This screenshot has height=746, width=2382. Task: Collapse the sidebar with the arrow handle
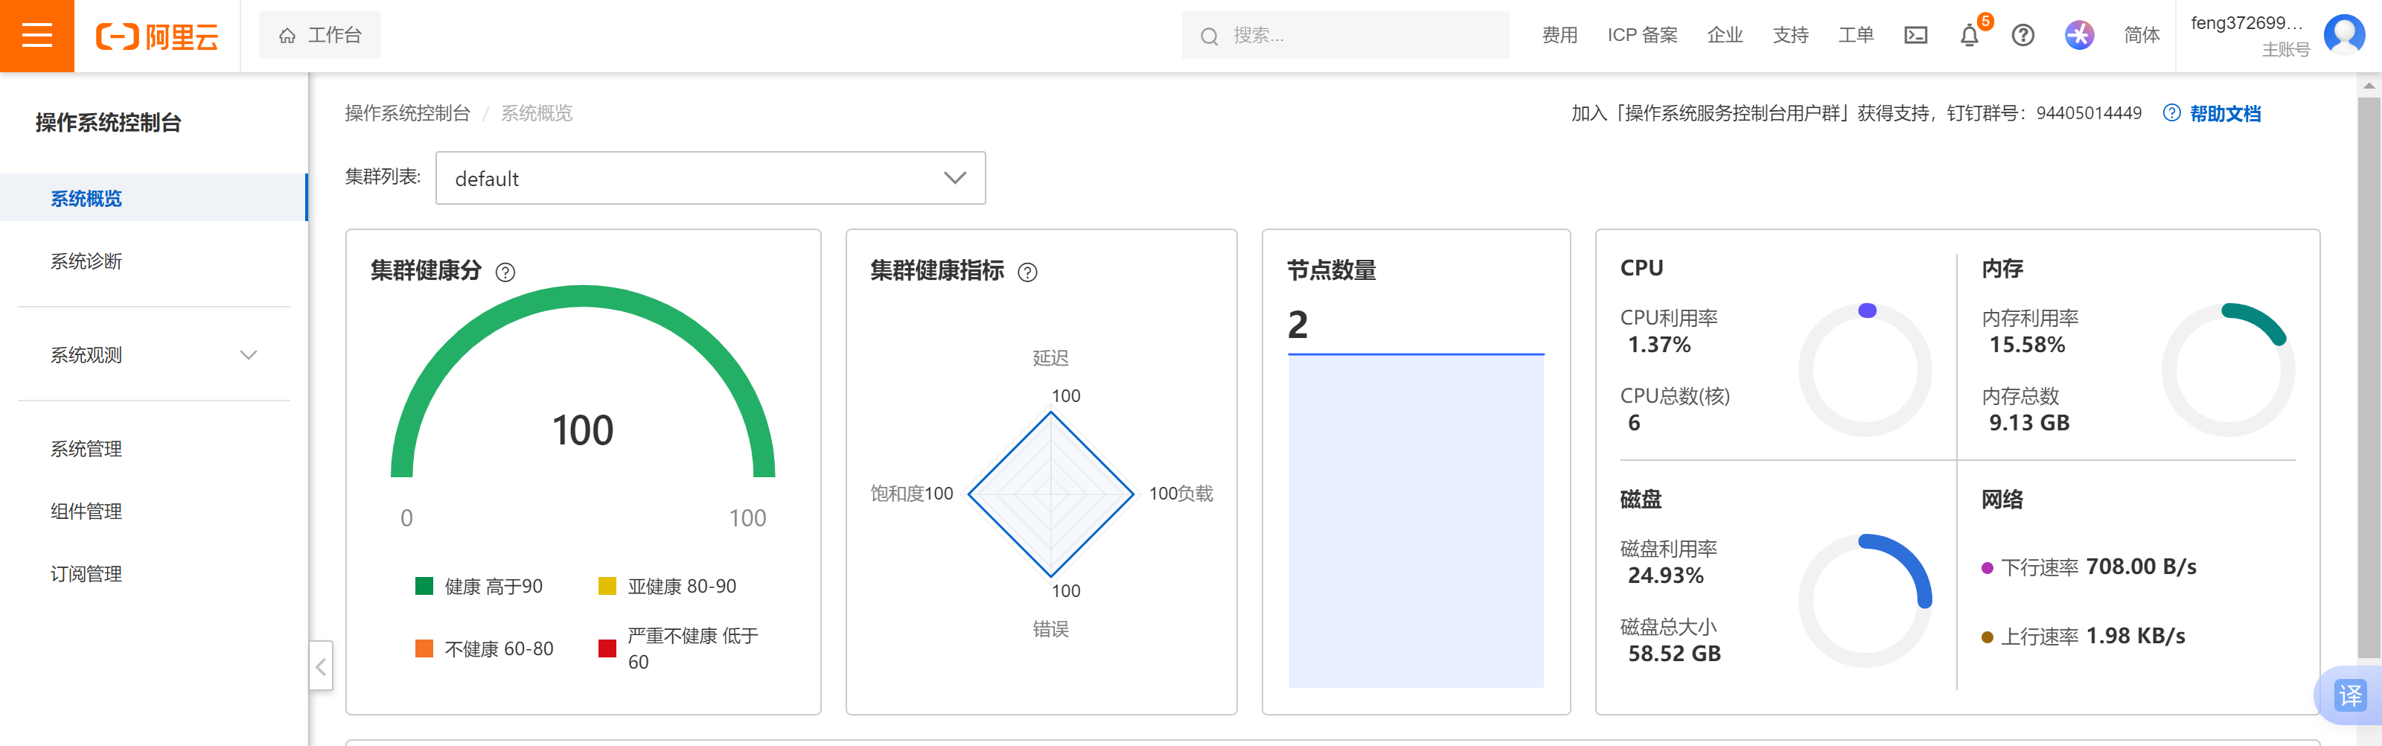point(320,666)
